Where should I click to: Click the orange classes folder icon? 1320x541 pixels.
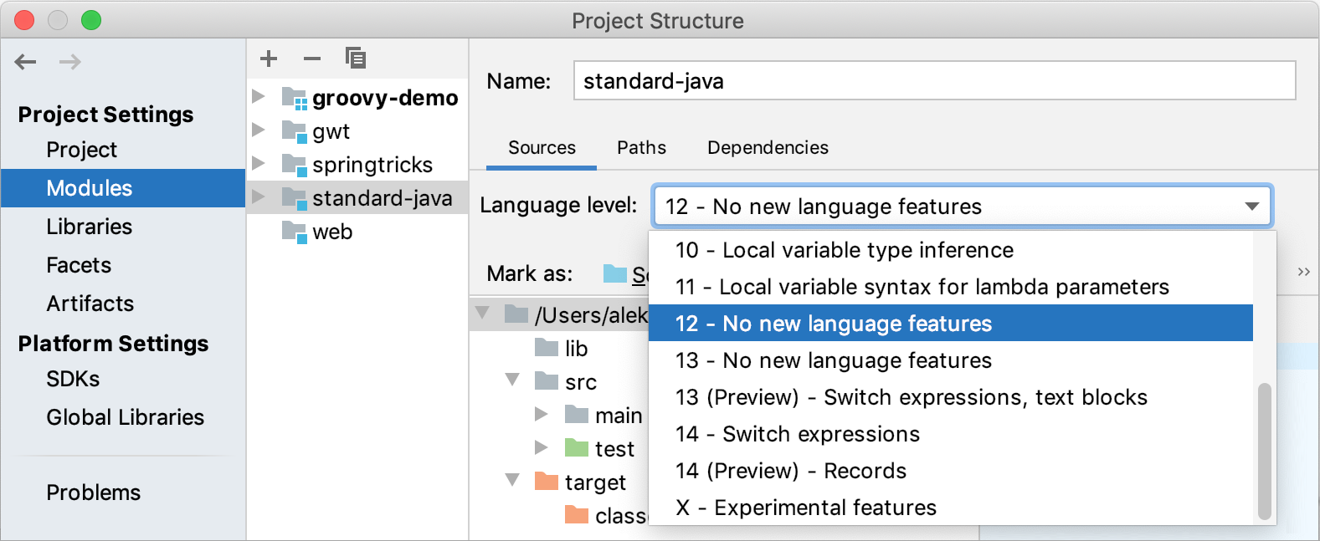(577, 514)
